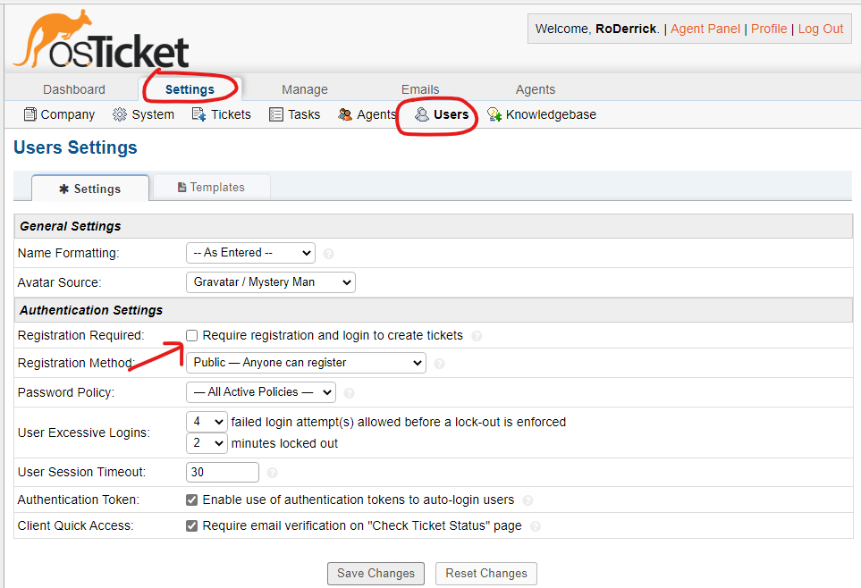861x588 pixels.
Task: Click the Users person icon
Action: 421,114
